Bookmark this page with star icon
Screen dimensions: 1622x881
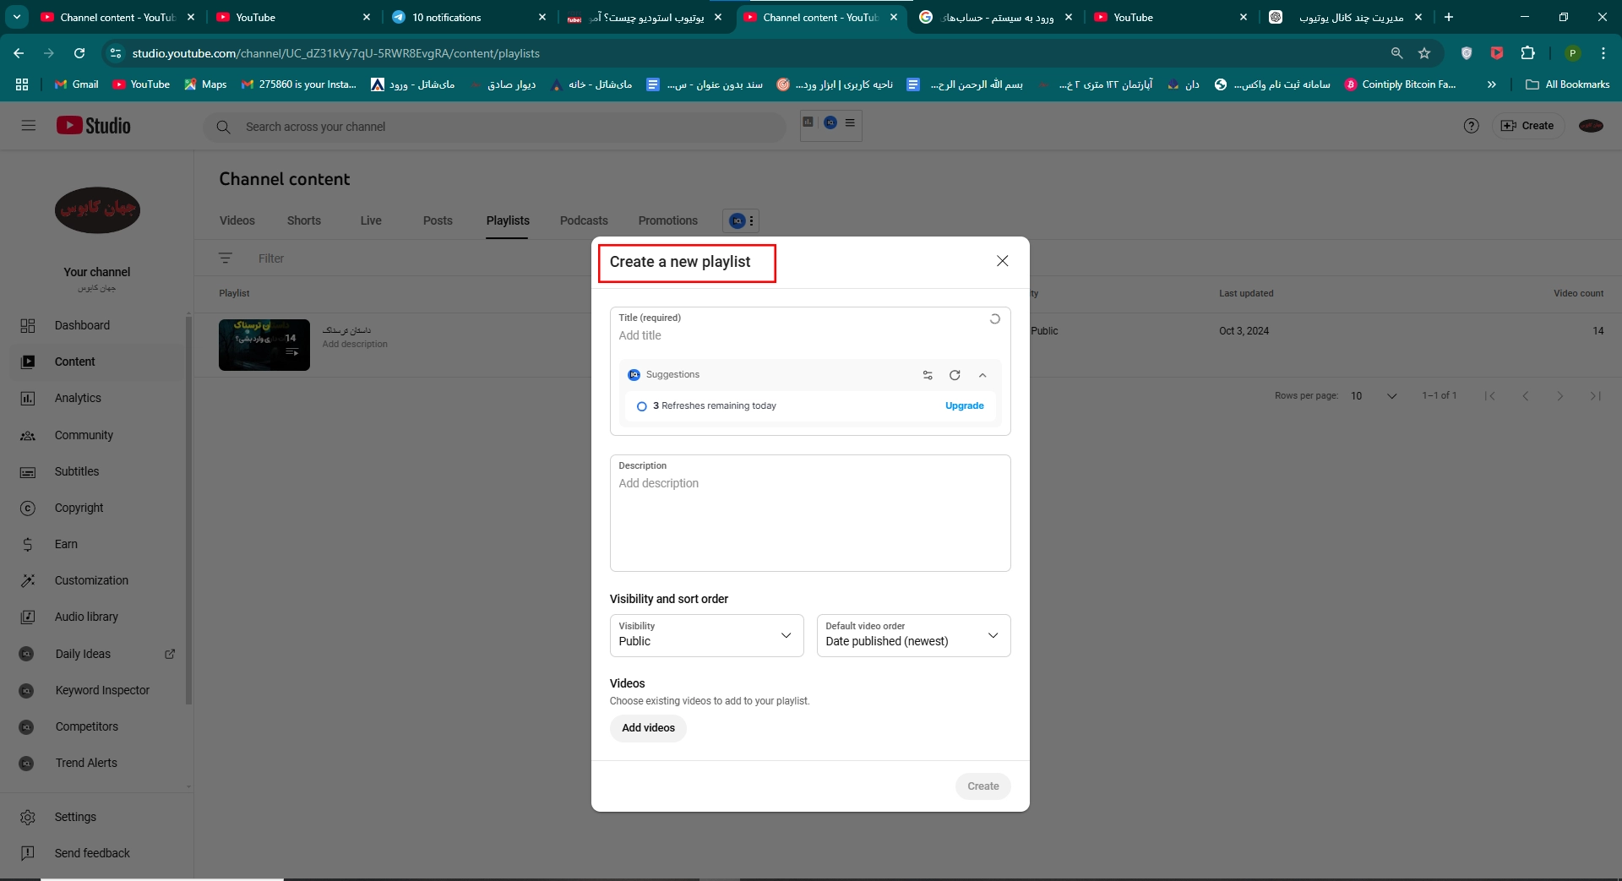click(1424, 53)
